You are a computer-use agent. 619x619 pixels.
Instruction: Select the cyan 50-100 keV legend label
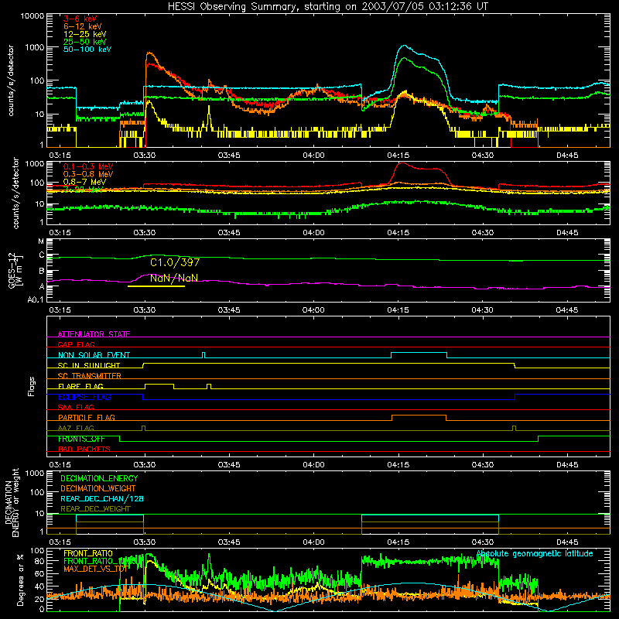click(87, 50)
